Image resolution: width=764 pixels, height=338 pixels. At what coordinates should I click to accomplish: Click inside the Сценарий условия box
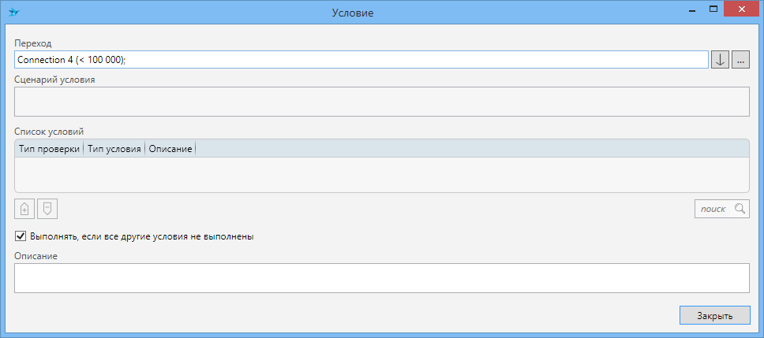tap(381, 102)
